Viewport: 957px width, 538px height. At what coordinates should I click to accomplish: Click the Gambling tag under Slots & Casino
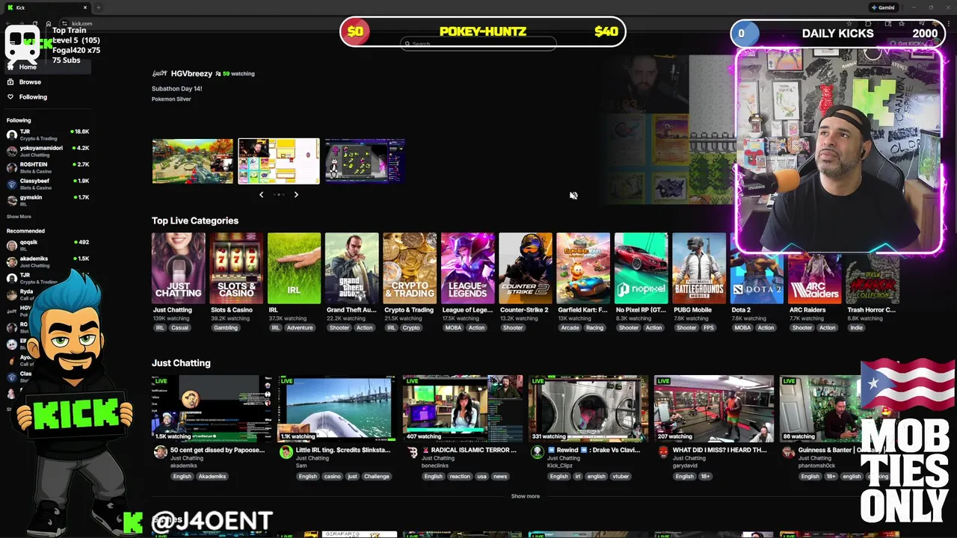225,328
